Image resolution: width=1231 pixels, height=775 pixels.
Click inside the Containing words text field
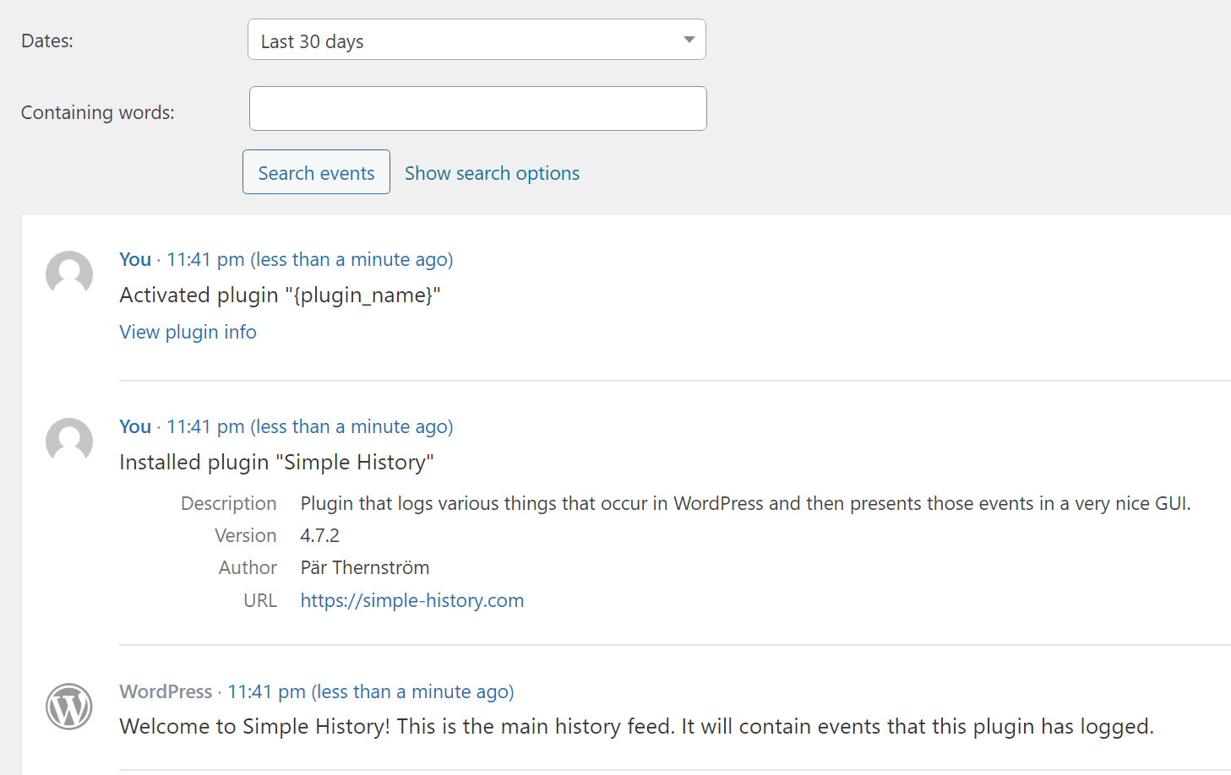click(477, 108)
